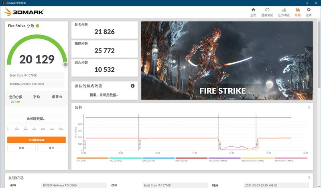Open the Options (选项) gear tab

pyautogui.click(x=309, y=12)
